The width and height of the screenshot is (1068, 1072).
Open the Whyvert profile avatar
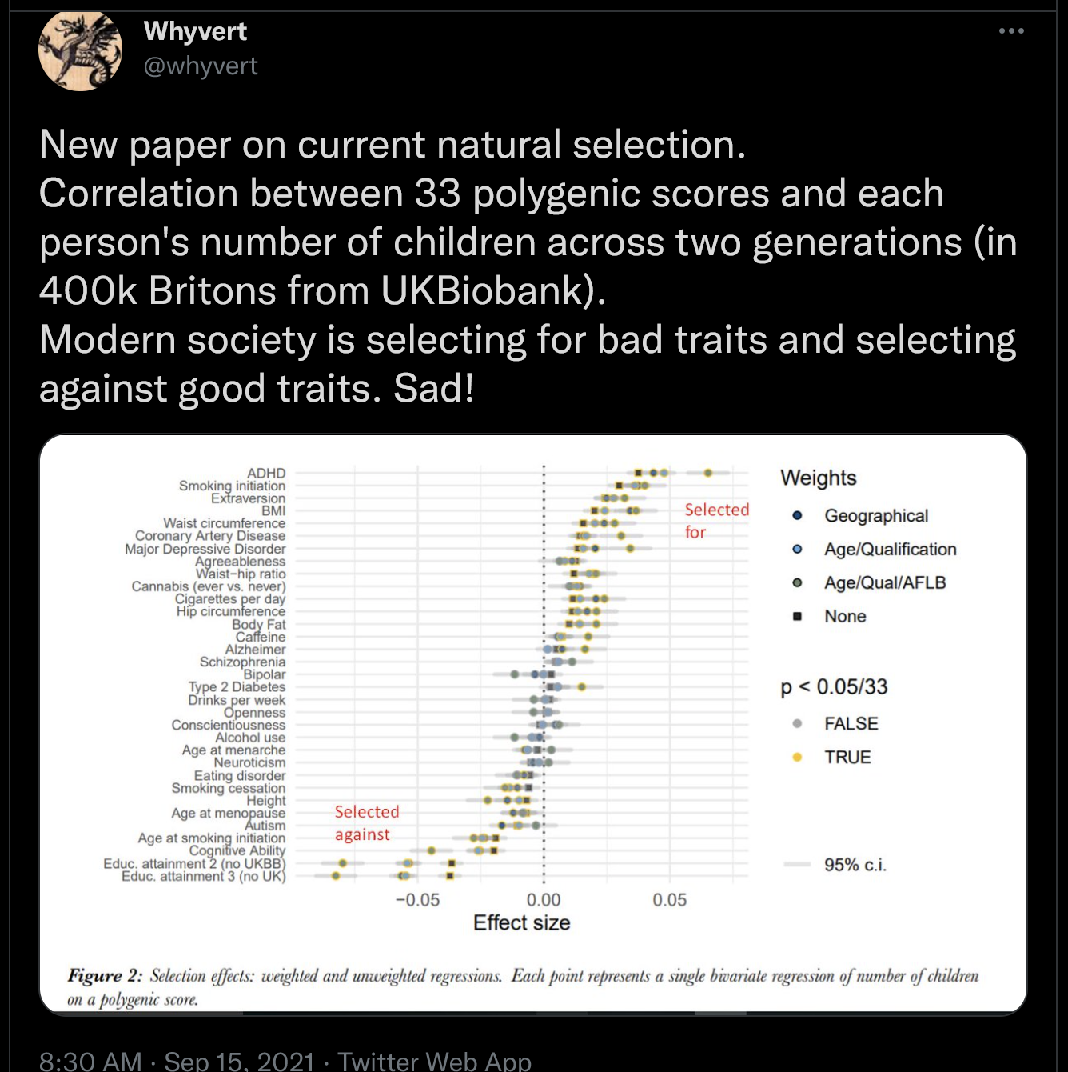pyautogui.click(x=80, y=51)
